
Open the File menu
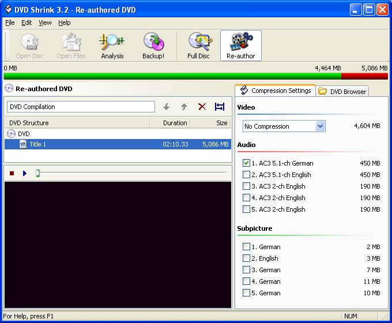pos(10,22)
